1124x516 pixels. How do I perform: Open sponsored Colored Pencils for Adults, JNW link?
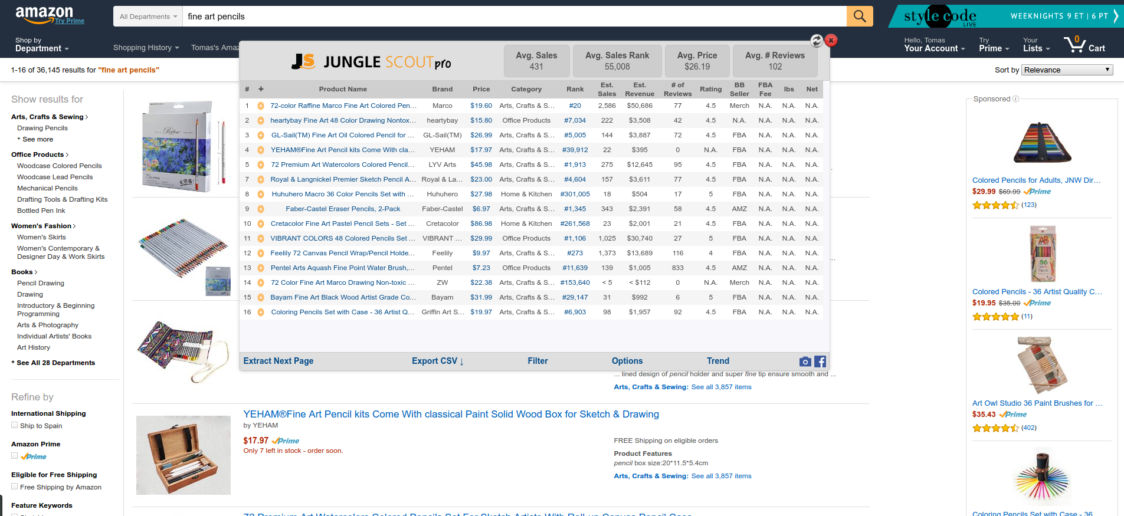1037,180
